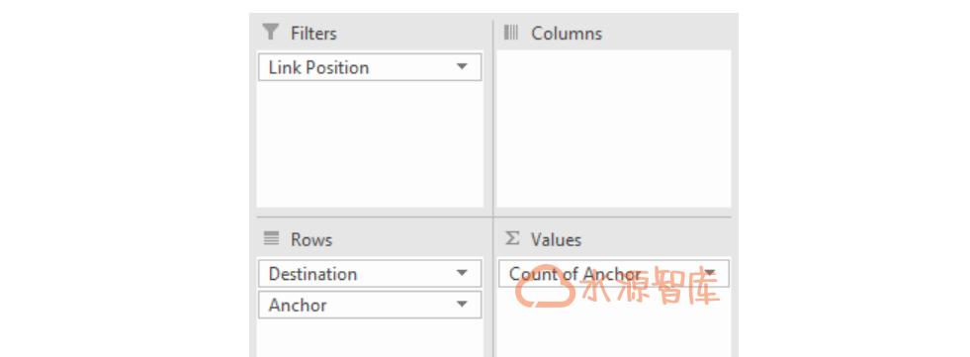Click the Rows area lines icon
This screenshot has height=357, width=970.
[271, 238]
